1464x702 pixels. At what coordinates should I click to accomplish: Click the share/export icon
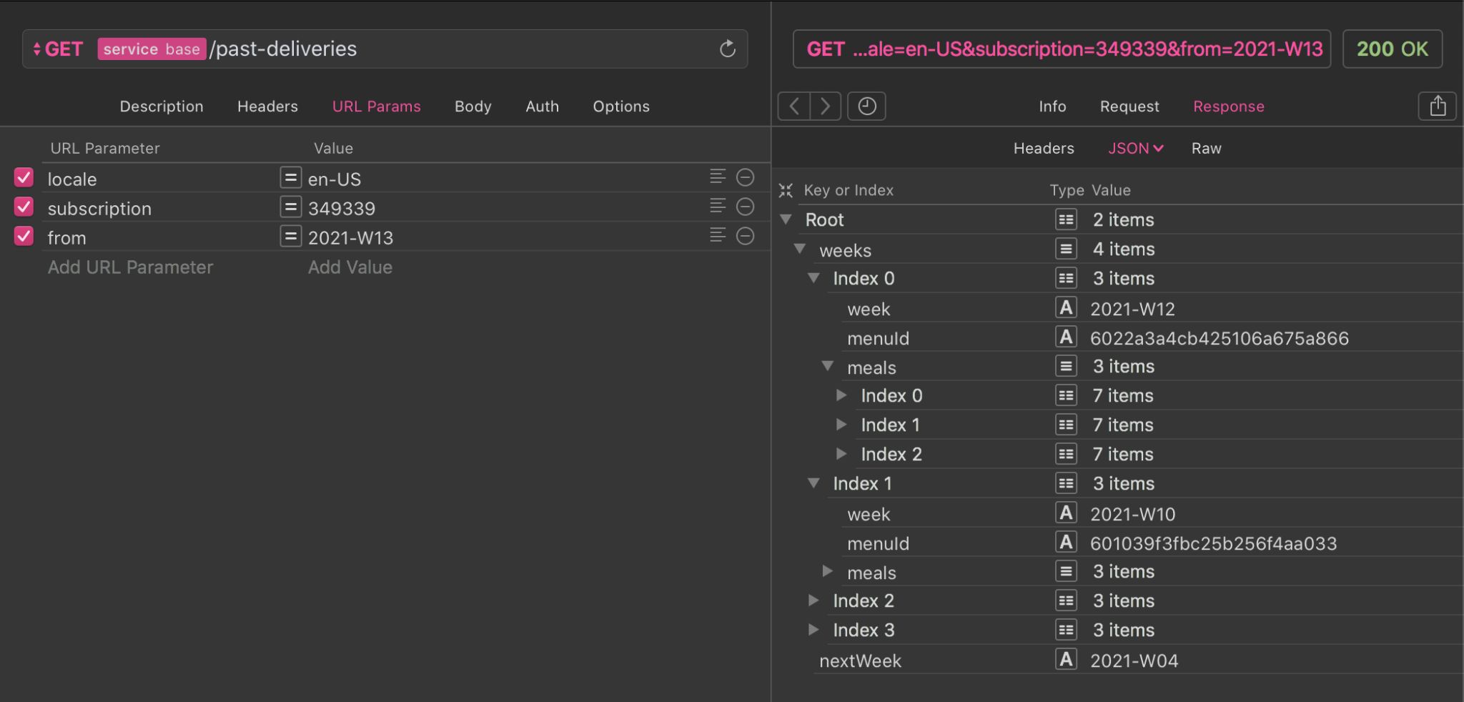(x=1438, y=107)
